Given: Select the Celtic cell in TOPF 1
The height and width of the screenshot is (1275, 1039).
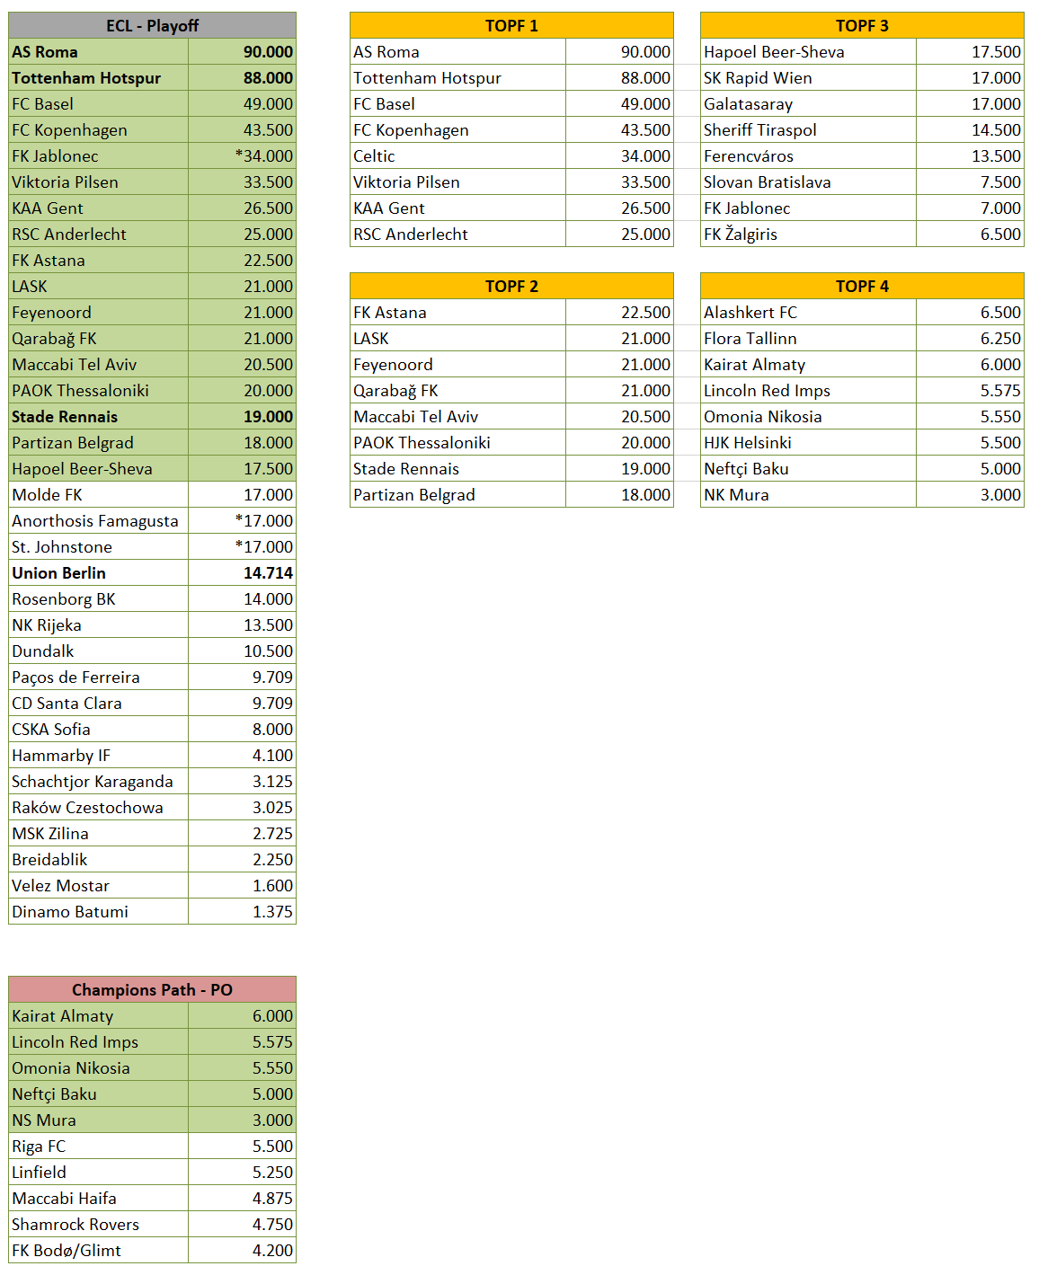Looking at the screenshot, I should 458,155.
